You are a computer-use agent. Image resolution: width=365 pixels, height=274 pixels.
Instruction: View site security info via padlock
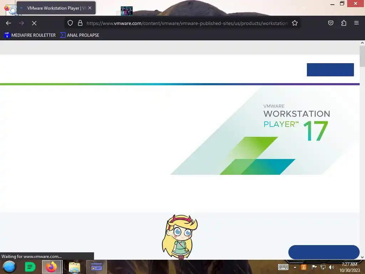click(x=80, y=23)
